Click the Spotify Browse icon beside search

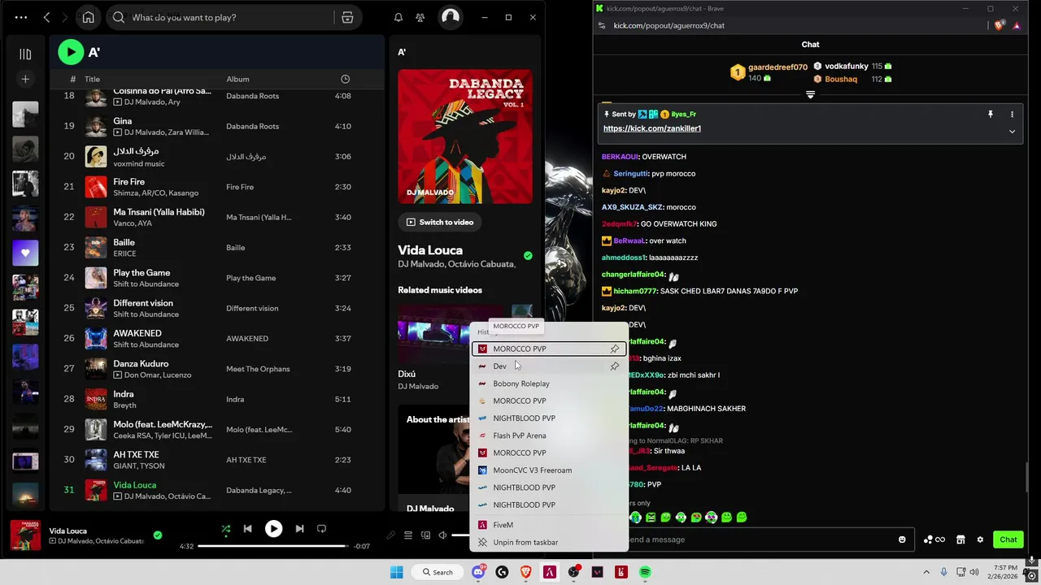(347, 17)
